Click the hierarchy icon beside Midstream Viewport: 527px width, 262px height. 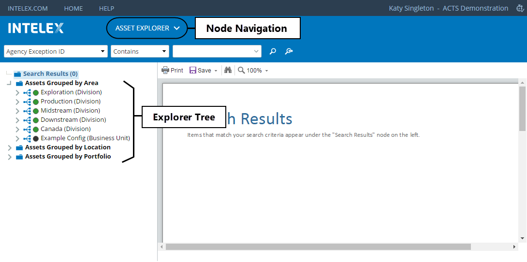click(x=27, y=111)
